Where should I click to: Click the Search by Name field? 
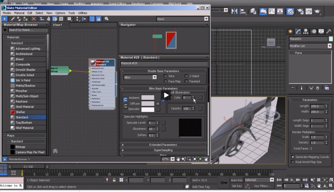[x=28, y=30]
